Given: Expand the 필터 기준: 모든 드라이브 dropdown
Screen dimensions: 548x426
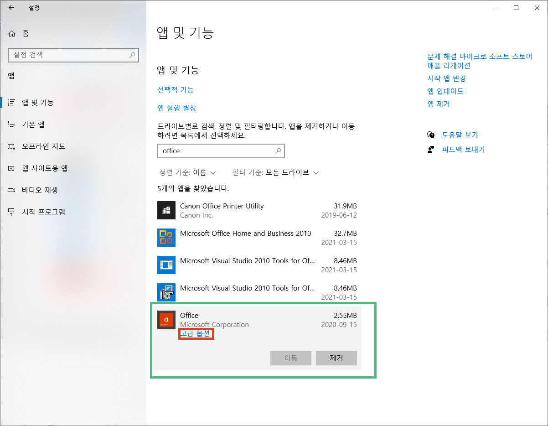Looking at the screenshot, I should click(275, 172).
